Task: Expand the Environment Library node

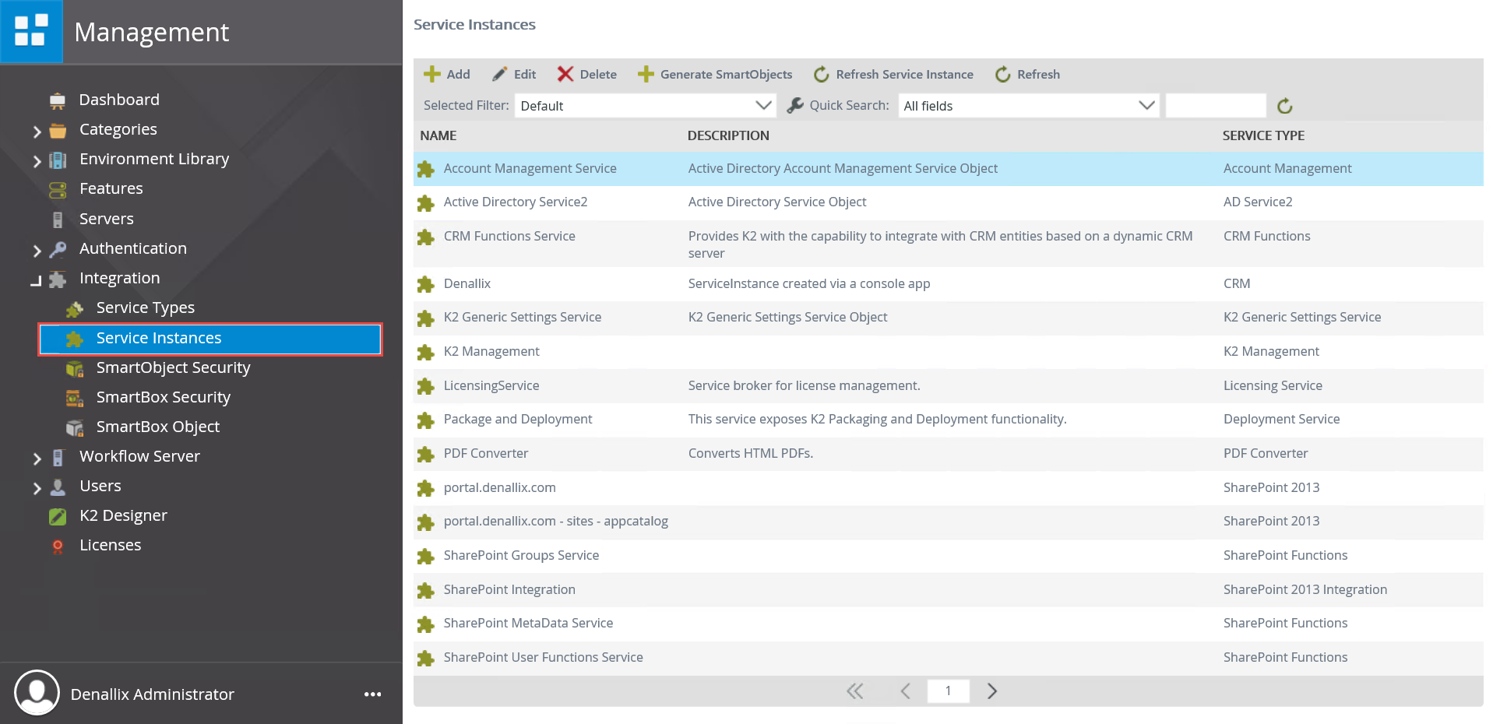Action: 37,161
